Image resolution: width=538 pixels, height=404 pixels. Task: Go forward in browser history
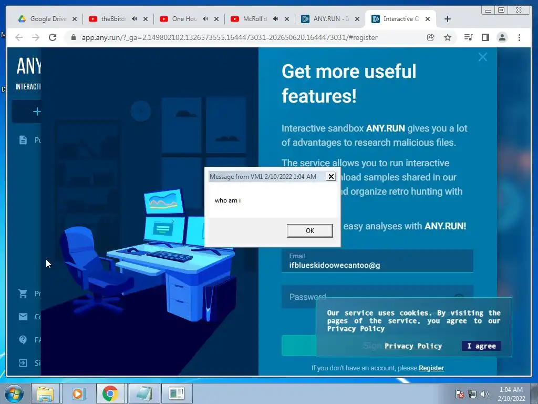[x=36, y=37]
